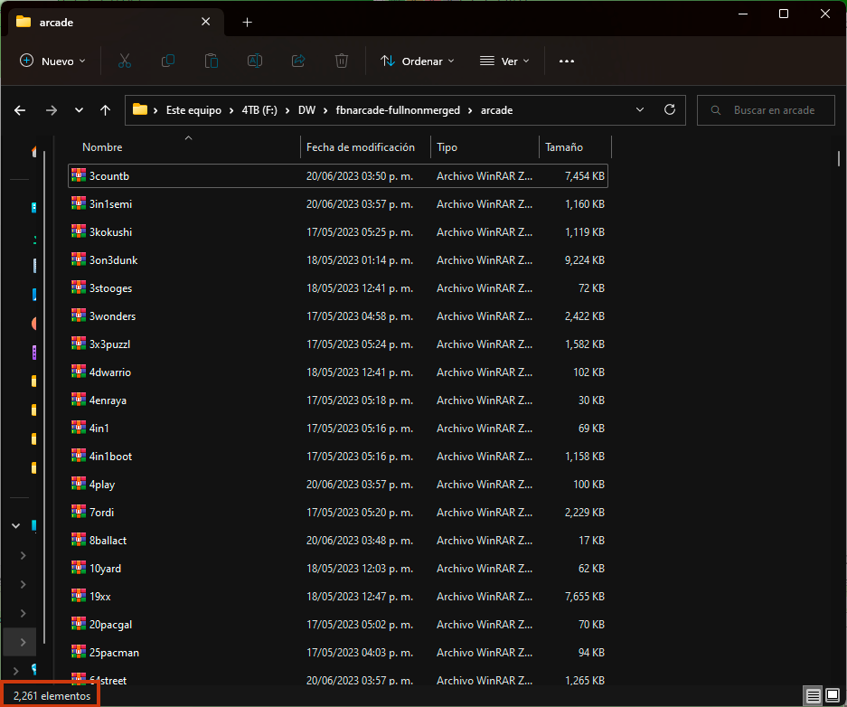Go up one folder level
The image size is (847, 707).
click(106, 110)
